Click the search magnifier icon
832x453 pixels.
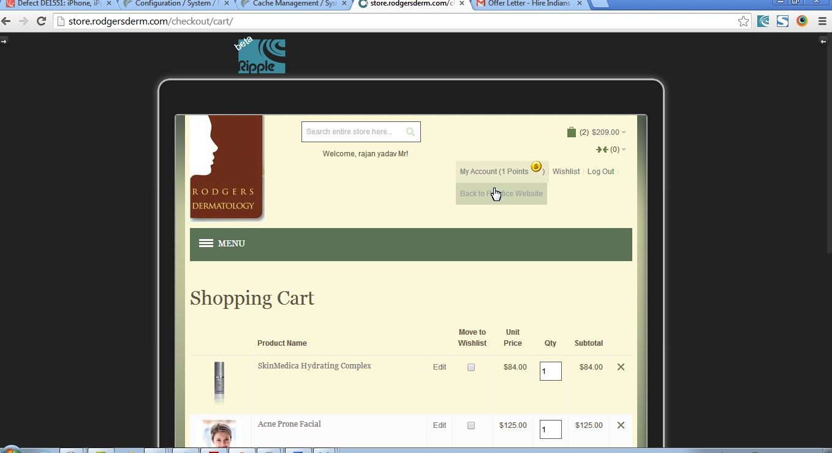[410, 132]
